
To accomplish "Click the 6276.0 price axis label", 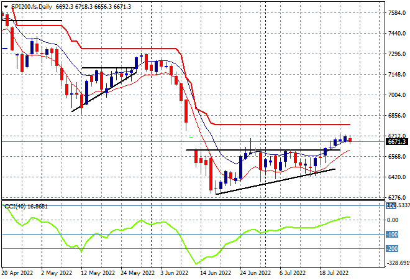I will pos(397,197).
